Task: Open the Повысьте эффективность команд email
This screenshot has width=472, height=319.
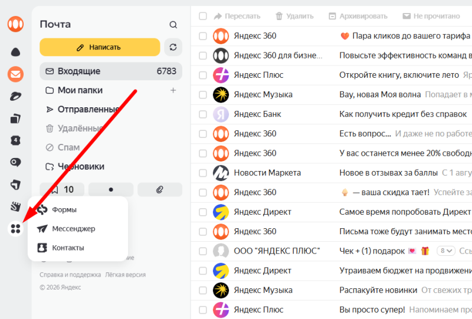Action: click(331, 55)
